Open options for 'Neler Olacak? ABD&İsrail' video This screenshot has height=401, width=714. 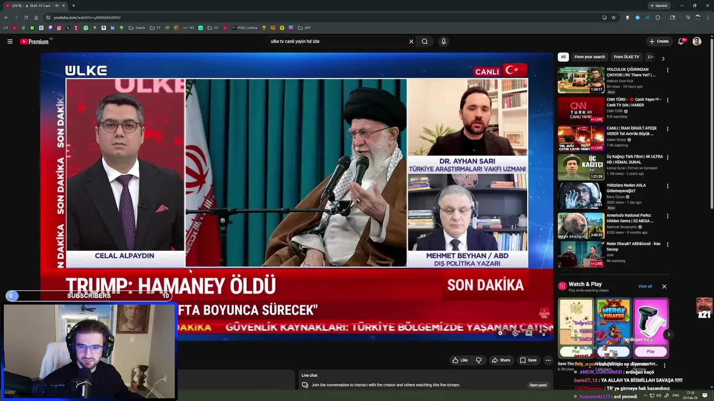coord(667,244)
